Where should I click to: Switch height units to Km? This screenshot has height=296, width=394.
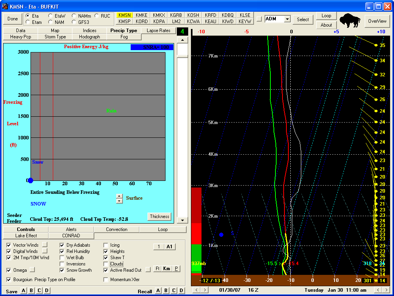pyautogui.click(x=167, y=269)
